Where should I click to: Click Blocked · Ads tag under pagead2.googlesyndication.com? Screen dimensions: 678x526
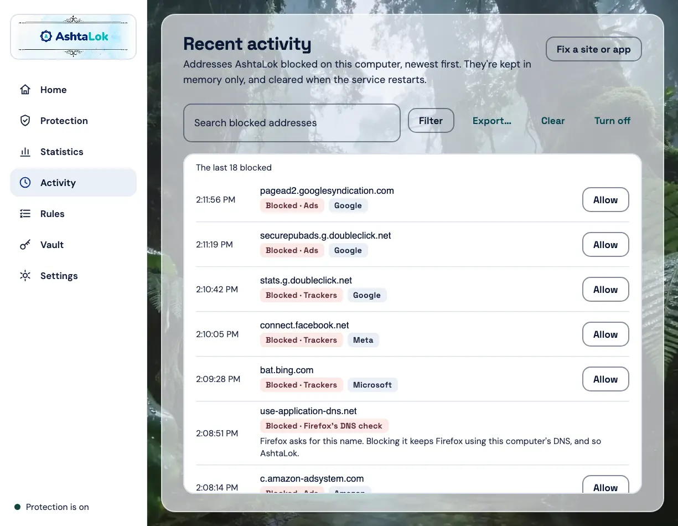point(292,205)
